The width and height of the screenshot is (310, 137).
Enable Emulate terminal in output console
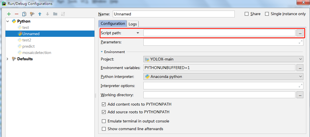point(104,121)
